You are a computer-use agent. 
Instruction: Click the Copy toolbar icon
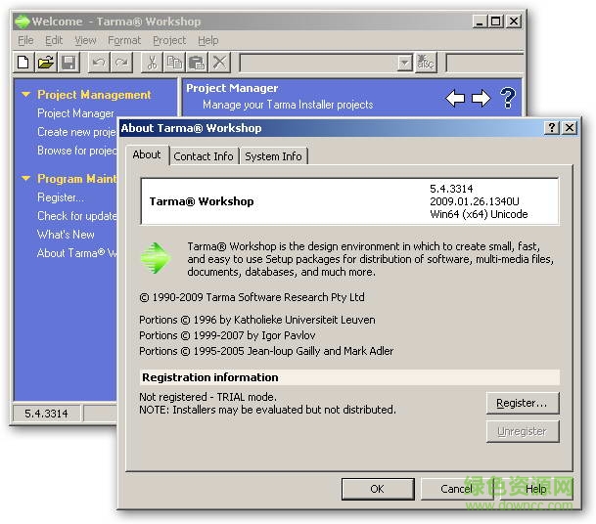pyautogui.click(x=174, y=63)
